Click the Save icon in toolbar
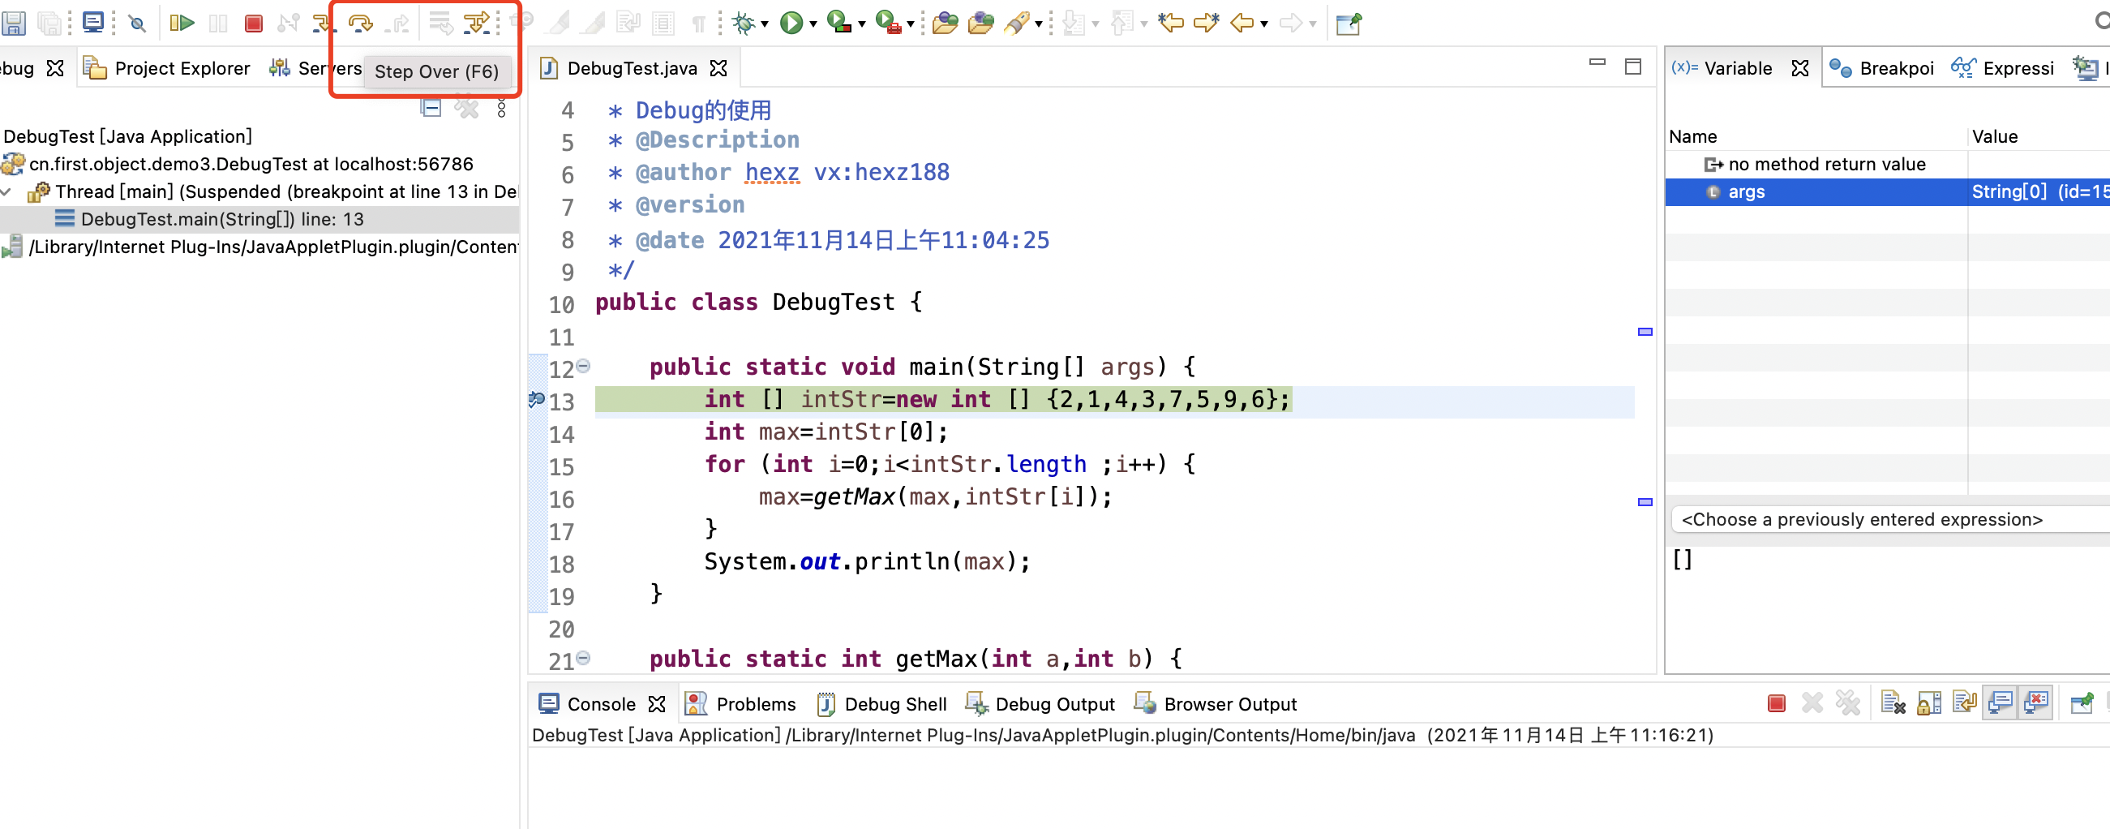The width and height of the screenshot is (2110, 829). pos(14,23)
